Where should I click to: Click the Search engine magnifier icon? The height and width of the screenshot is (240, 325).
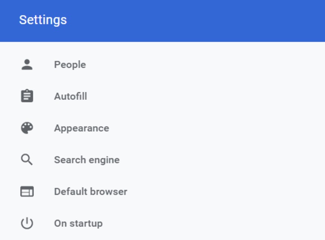(x=27, y=159)
